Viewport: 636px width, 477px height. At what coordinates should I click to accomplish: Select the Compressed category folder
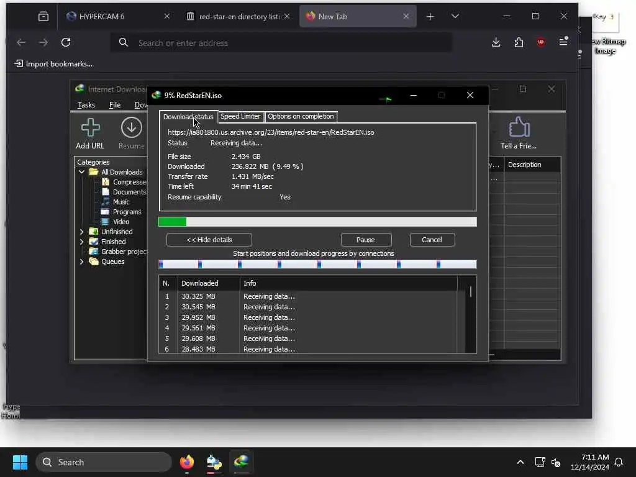pos(124,182)
